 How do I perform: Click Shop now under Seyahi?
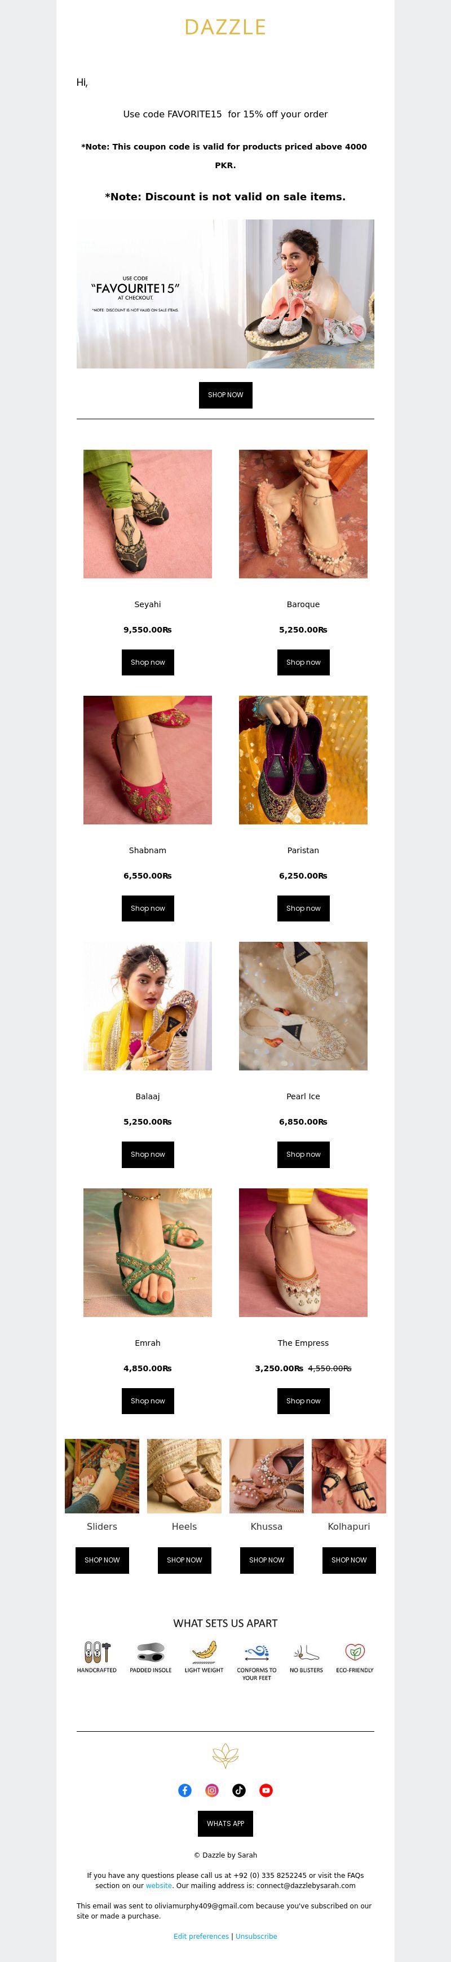click(148, 662)
